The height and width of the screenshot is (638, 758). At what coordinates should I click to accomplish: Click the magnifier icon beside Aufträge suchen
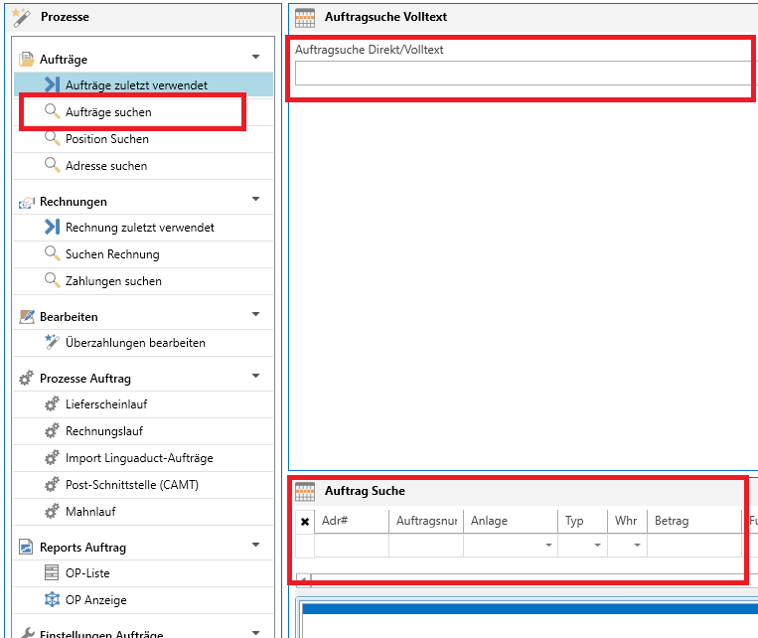coord(52,112)
